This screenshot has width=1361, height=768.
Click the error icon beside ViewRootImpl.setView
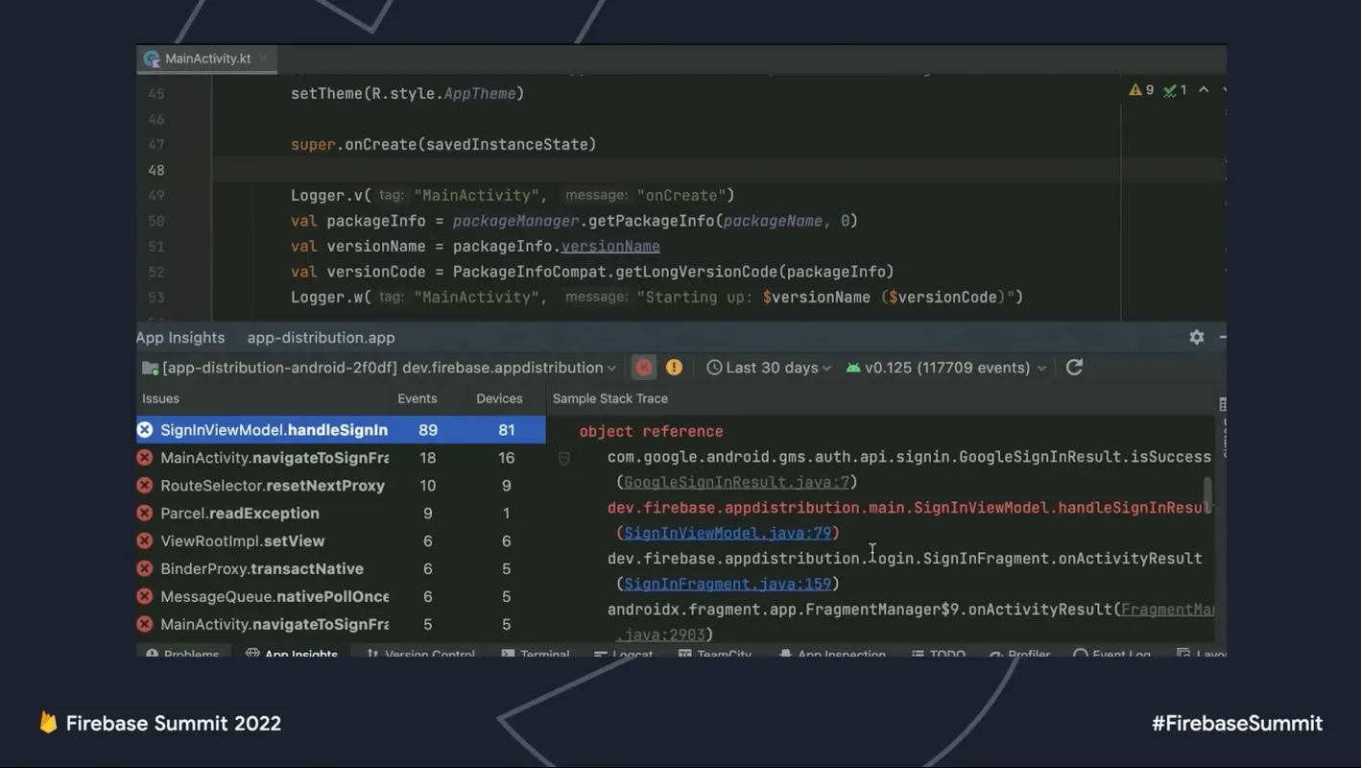point(145,541)
